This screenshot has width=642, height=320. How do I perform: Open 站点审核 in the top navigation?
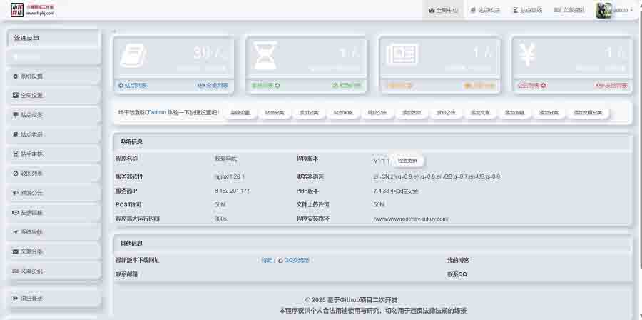point(526,10)
